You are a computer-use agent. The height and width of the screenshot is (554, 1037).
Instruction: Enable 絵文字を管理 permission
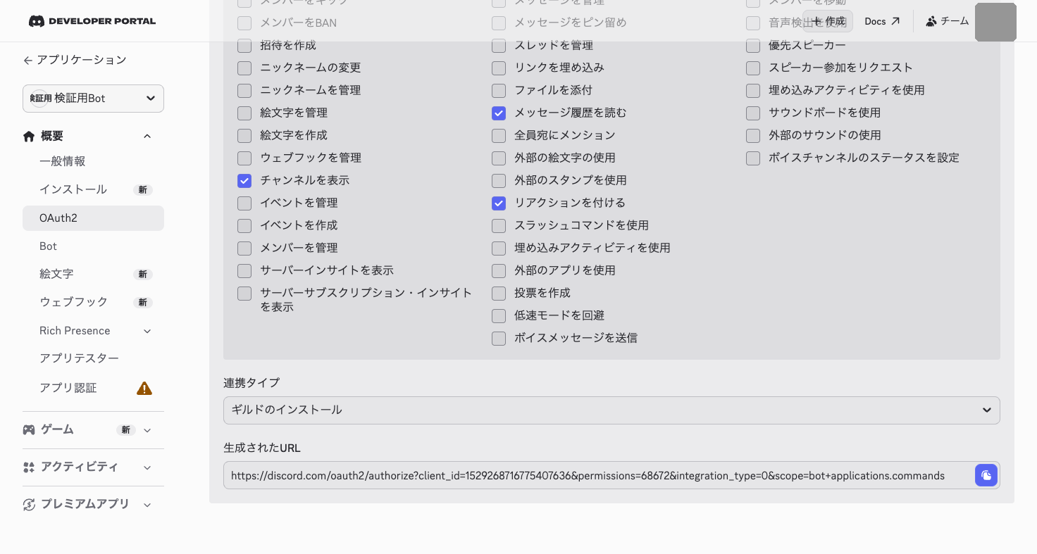coord(244,113)
